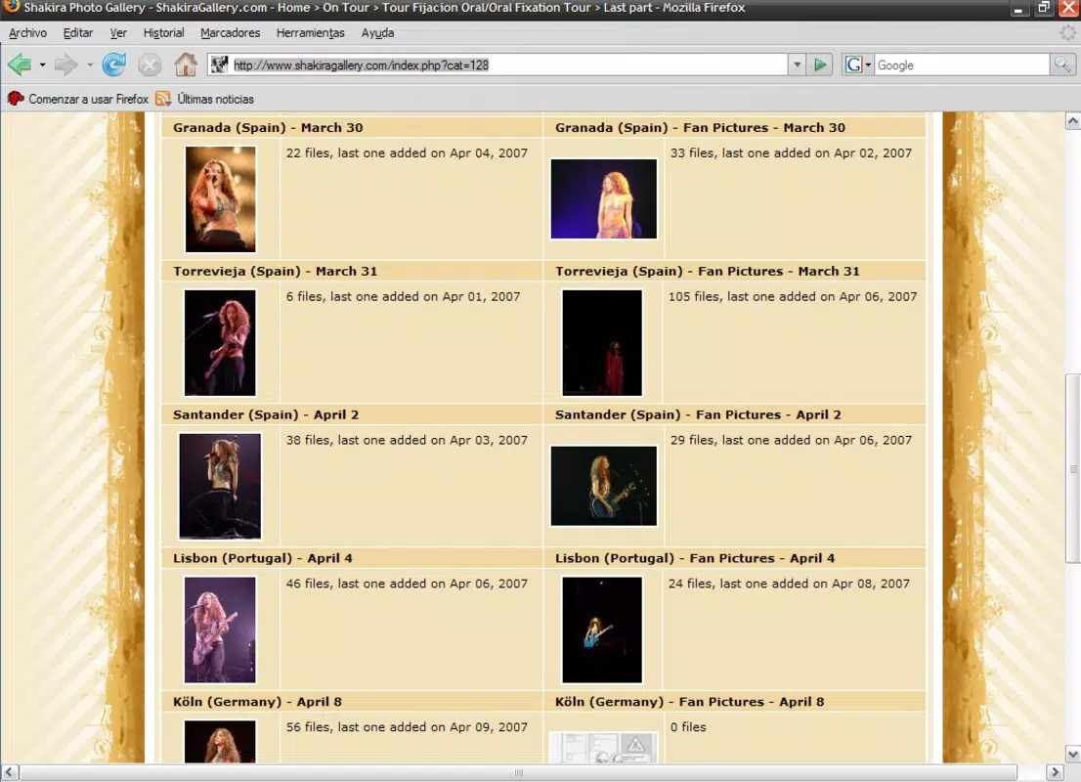The height and width of the screenshot is (782, 1081).
Task: Open Comenzar a usar Firefox bookmark
Action: (88, 99)
